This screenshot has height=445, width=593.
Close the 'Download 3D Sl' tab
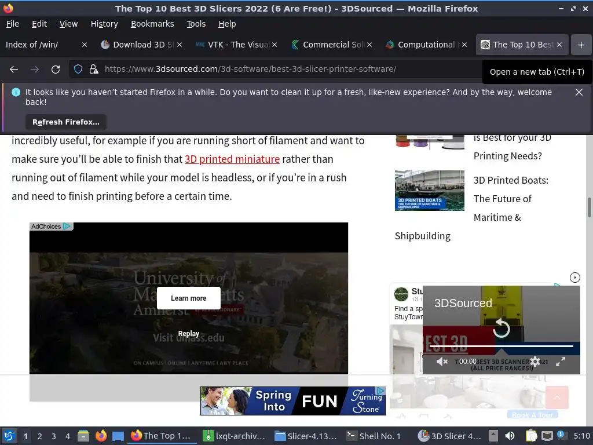click(x=180, y=45)
